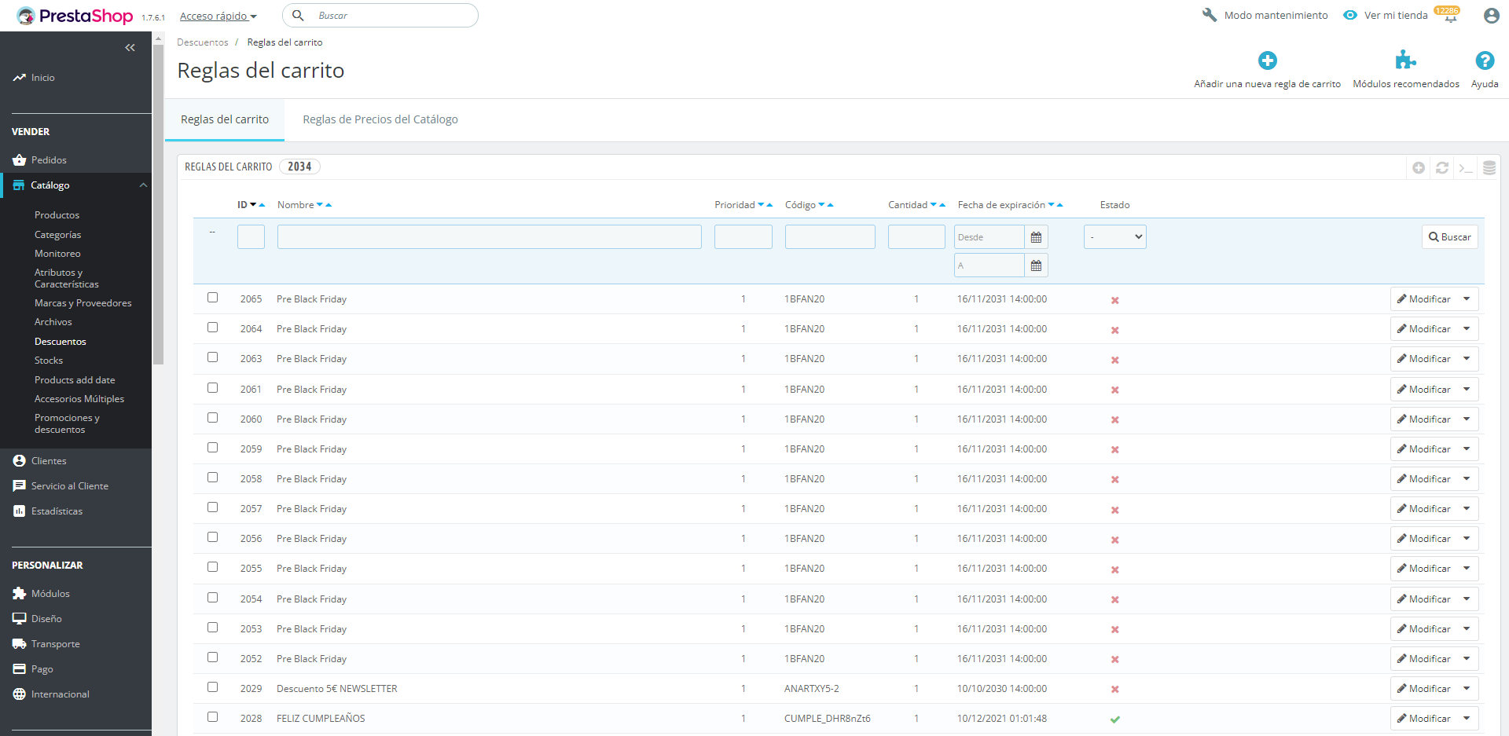Open the Desde date calendar icon
Viewport: 1509px width, 736px height.
pos(1037,237)
